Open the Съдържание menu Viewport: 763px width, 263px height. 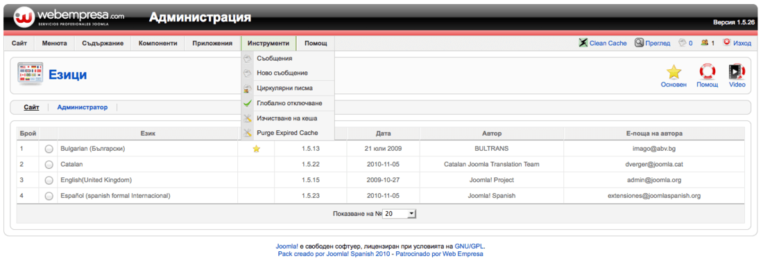(103, 43)
